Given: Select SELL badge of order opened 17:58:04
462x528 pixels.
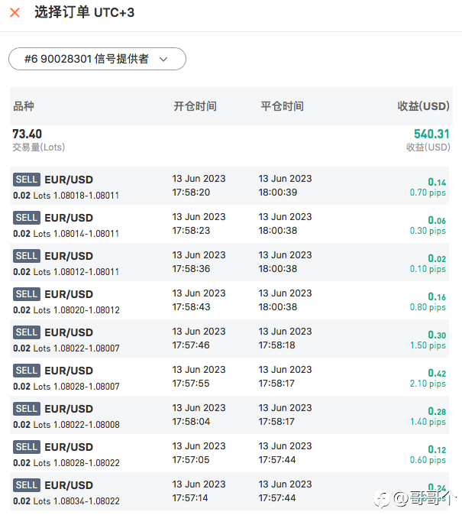Looking at the screenshot, I should (27, 409).
